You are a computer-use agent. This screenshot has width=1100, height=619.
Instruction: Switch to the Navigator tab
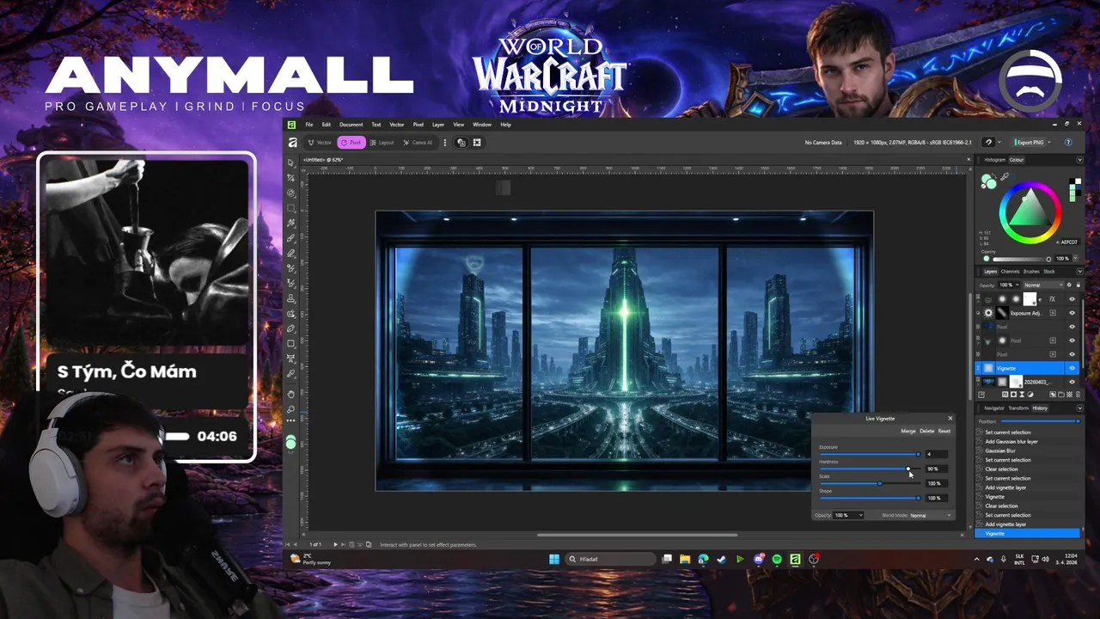pyautogui.click(x=993, y=408)
